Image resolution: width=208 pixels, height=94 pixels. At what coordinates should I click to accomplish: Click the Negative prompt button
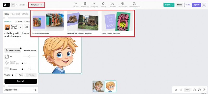click(x=30, y=50)
